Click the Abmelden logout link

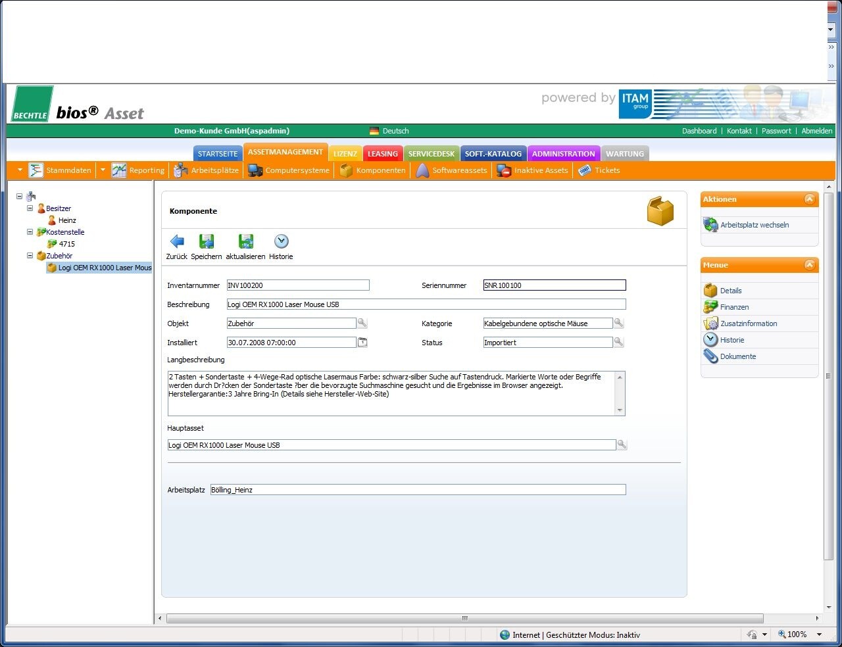(816, 131)
